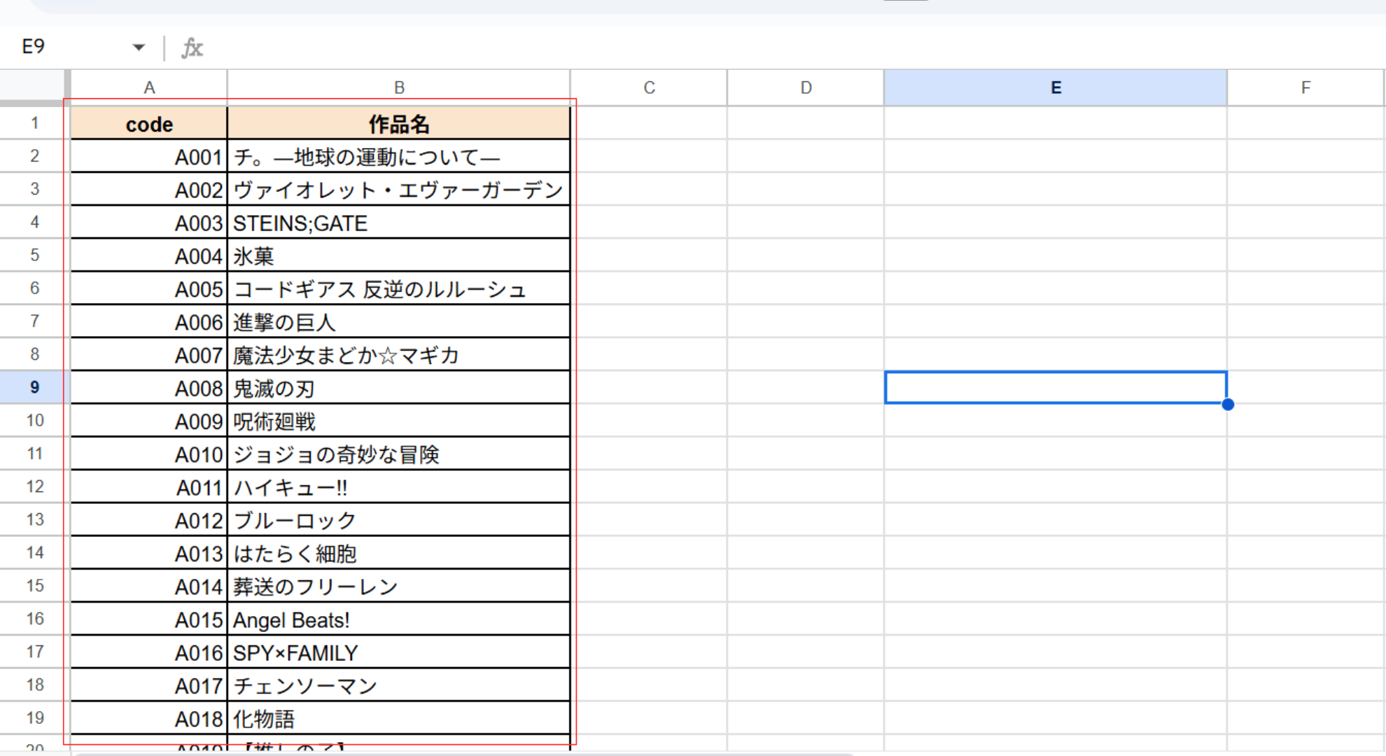
Task: Select cell 'ブルーロック'
Action: pos(399,519)
